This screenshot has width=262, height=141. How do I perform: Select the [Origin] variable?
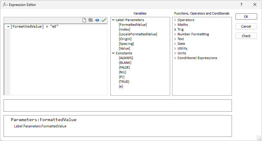pyautogui.click(x=125, y=39)
